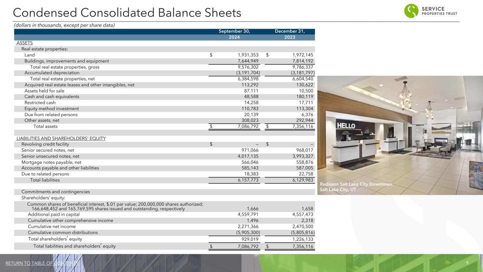Select the Cumulative common distributions row
This screenshot has height=272, width=483.
point(165,233)
